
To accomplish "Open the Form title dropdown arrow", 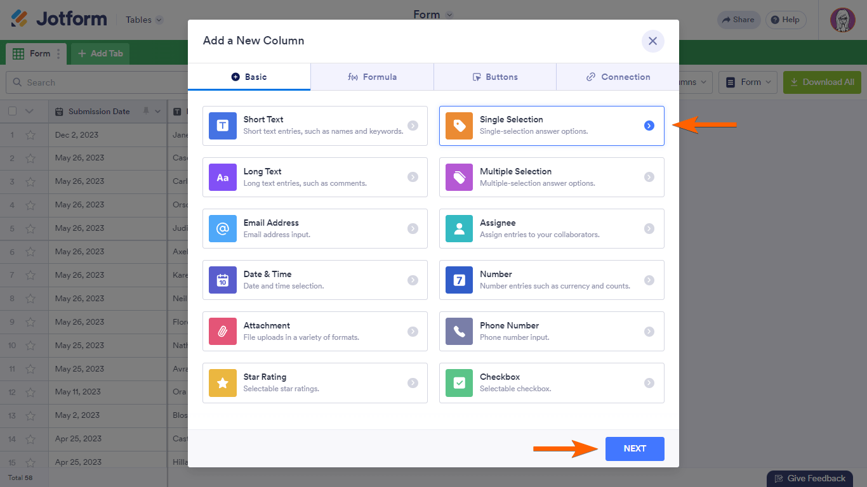I will [x=450, y=15].
